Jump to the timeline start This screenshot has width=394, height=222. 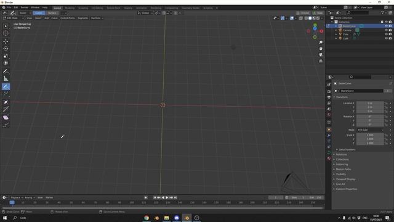point(155,197)
